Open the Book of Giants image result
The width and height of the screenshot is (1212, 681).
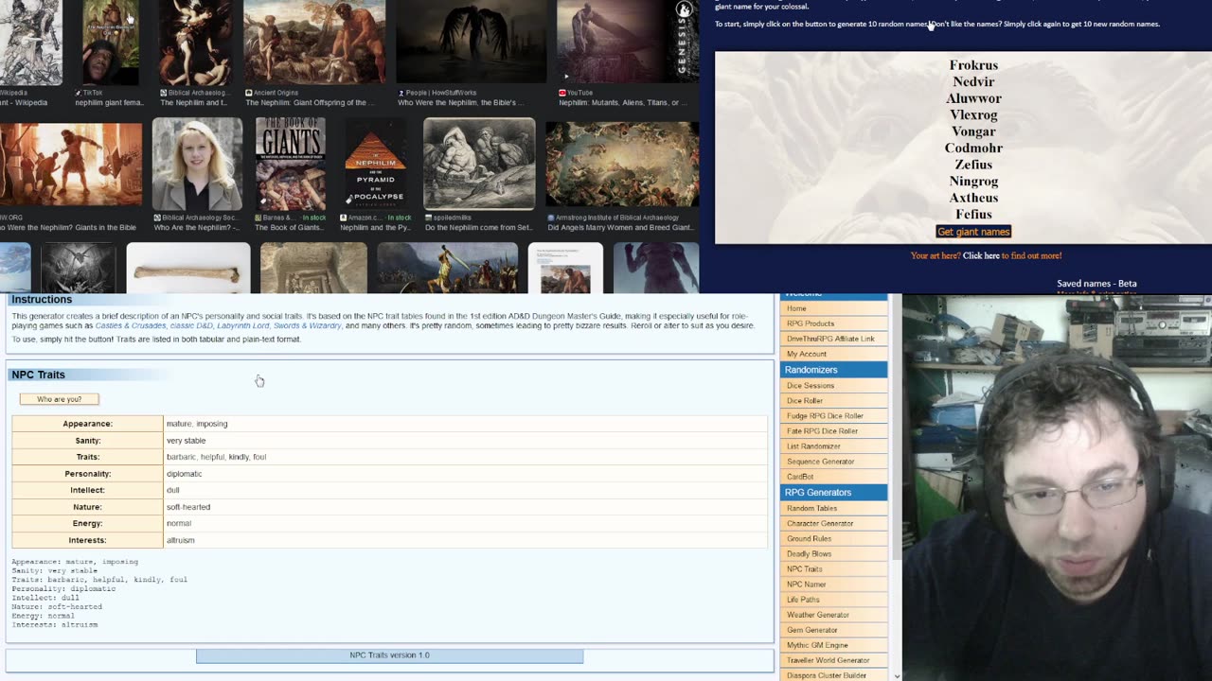tap(290, 164)
